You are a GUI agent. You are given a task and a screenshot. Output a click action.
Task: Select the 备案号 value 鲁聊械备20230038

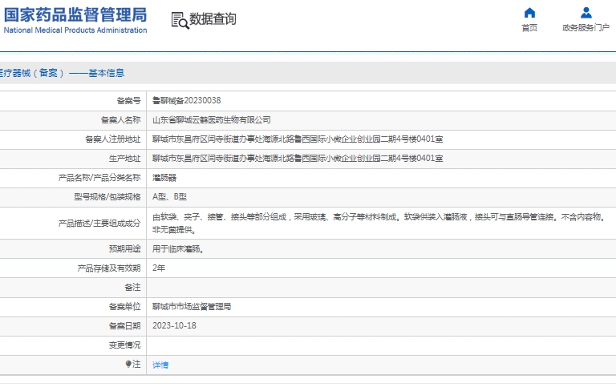[x=187, y=101]
